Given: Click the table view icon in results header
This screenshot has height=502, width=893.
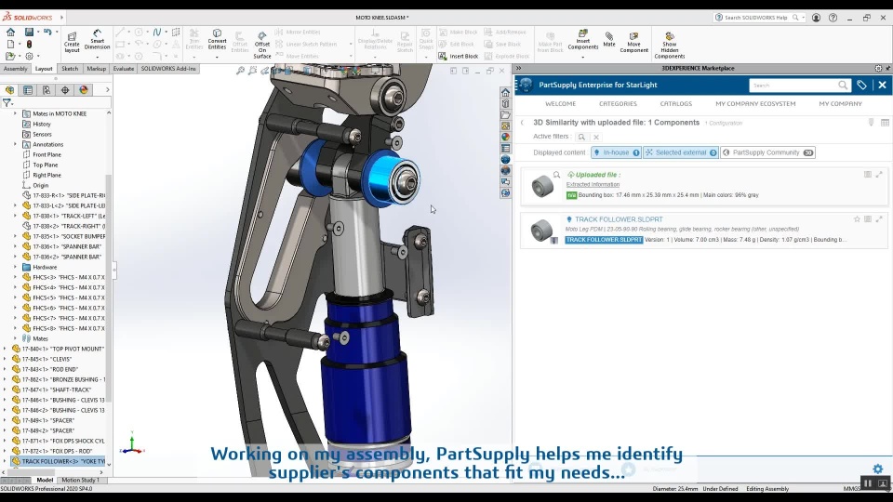Looking at the screenshot, I should pyautogui.click(x=885, y=123).
